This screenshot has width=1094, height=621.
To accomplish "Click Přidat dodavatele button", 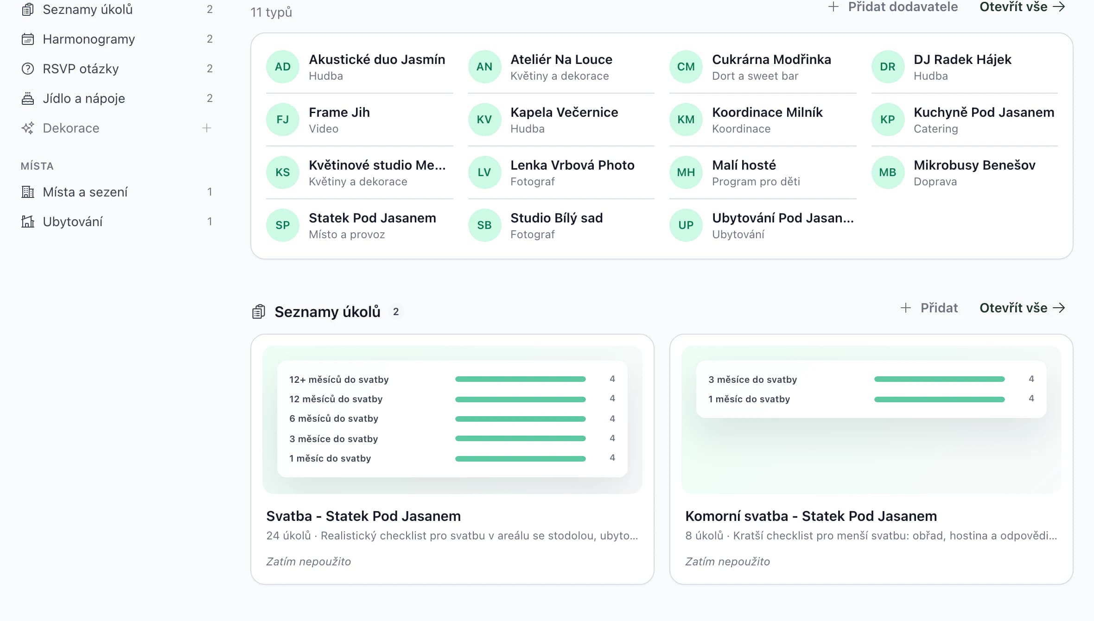I will click(x=893, y=7).
